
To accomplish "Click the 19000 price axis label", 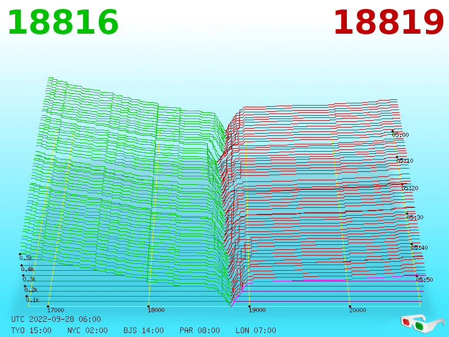I will point(257,310).
